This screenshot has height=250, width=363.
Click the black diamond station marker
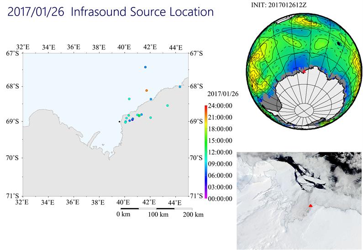(x=119, y=122)
